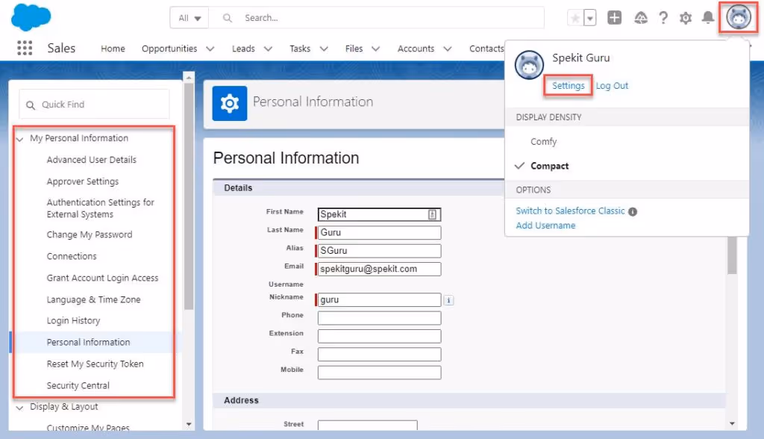Collapse the Display & Layout section
This screenshot has height=439, width=764.
point(20,408)
